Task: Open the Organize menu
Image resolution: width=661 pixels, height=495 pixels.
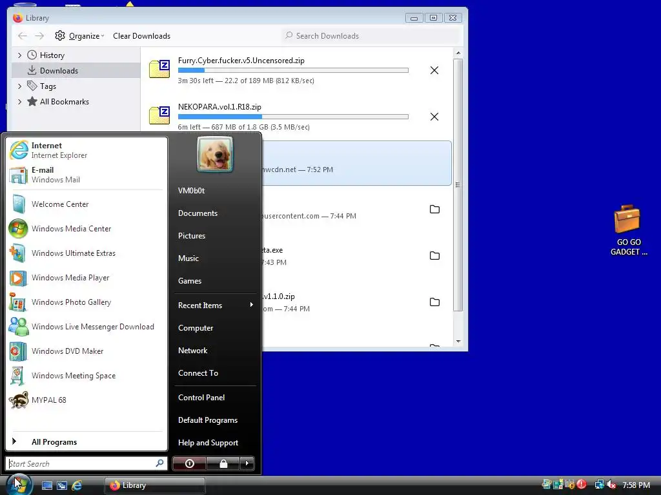Action: click(79, 36)
